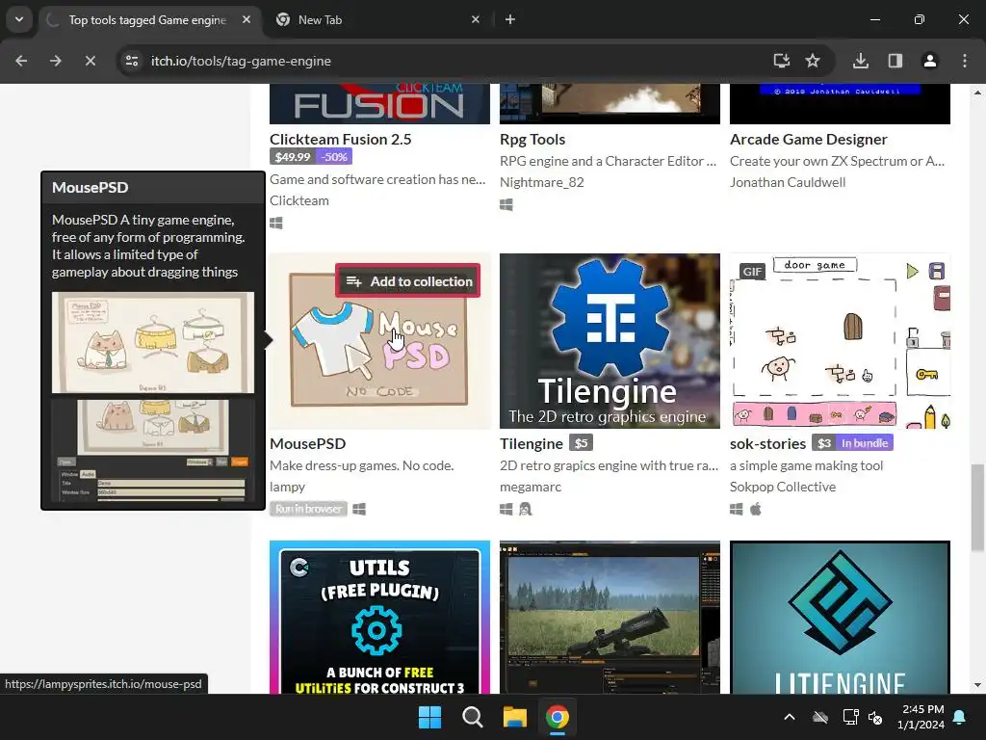Select Top tools tagged Game engine tab
The width and height of the screenshot is (986, 740).
pyautogui.click(x=147, y=20)
